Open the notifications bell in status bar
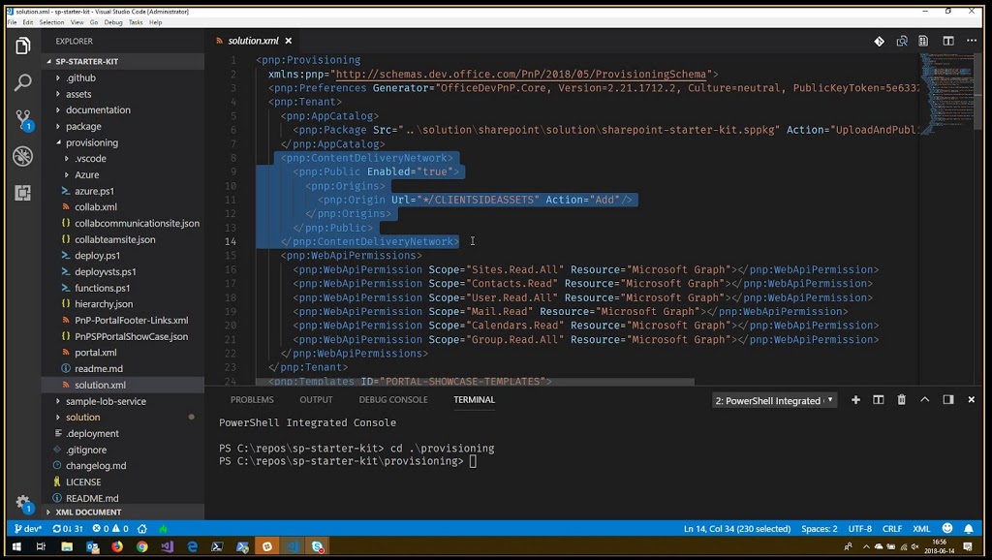This screenshot has height=560, width=992. (969, 528)
